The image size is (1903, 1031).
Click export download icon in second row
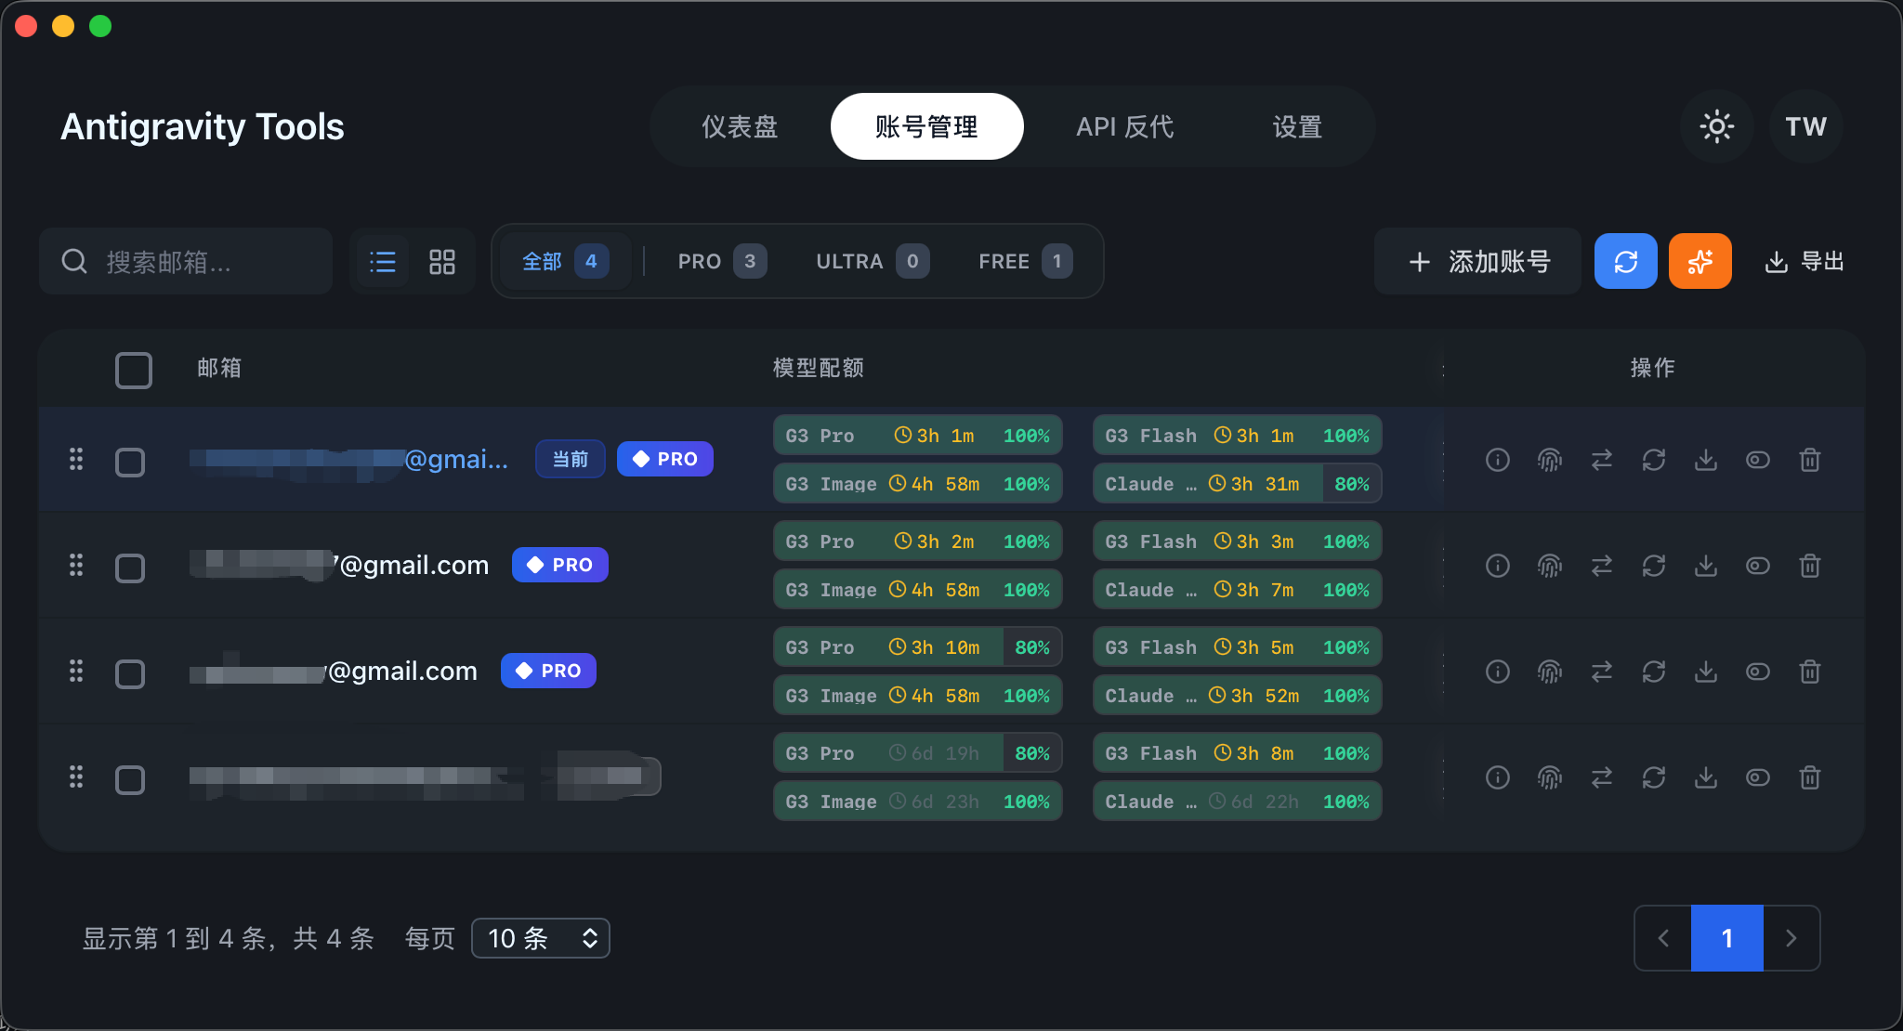point(1705,566)
